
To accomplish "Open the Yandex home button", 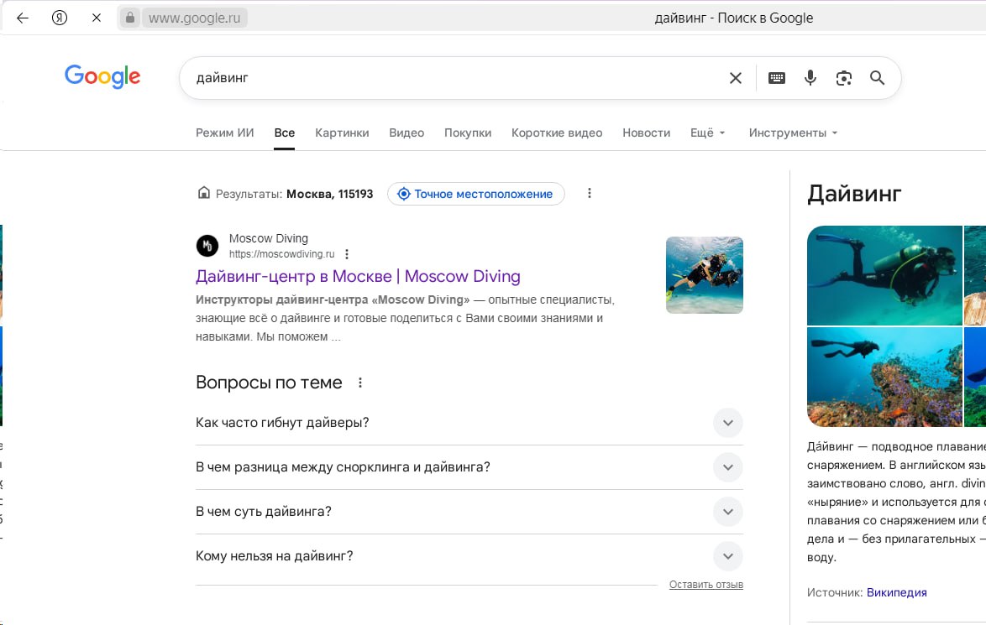I will coord(60,18).
